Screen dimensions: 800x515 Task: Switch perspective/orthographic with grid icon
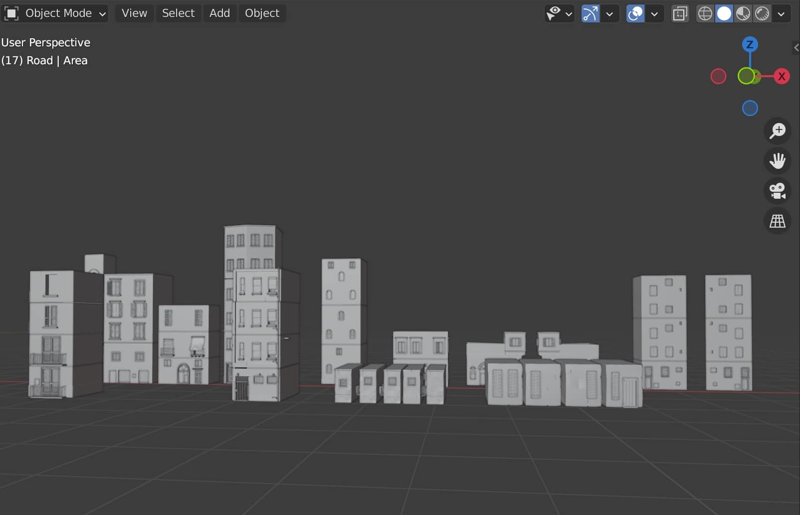(777, 221)
